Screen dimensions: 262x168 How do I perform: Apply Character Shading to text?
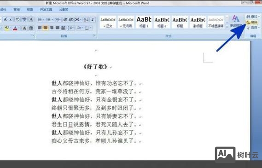24,28
